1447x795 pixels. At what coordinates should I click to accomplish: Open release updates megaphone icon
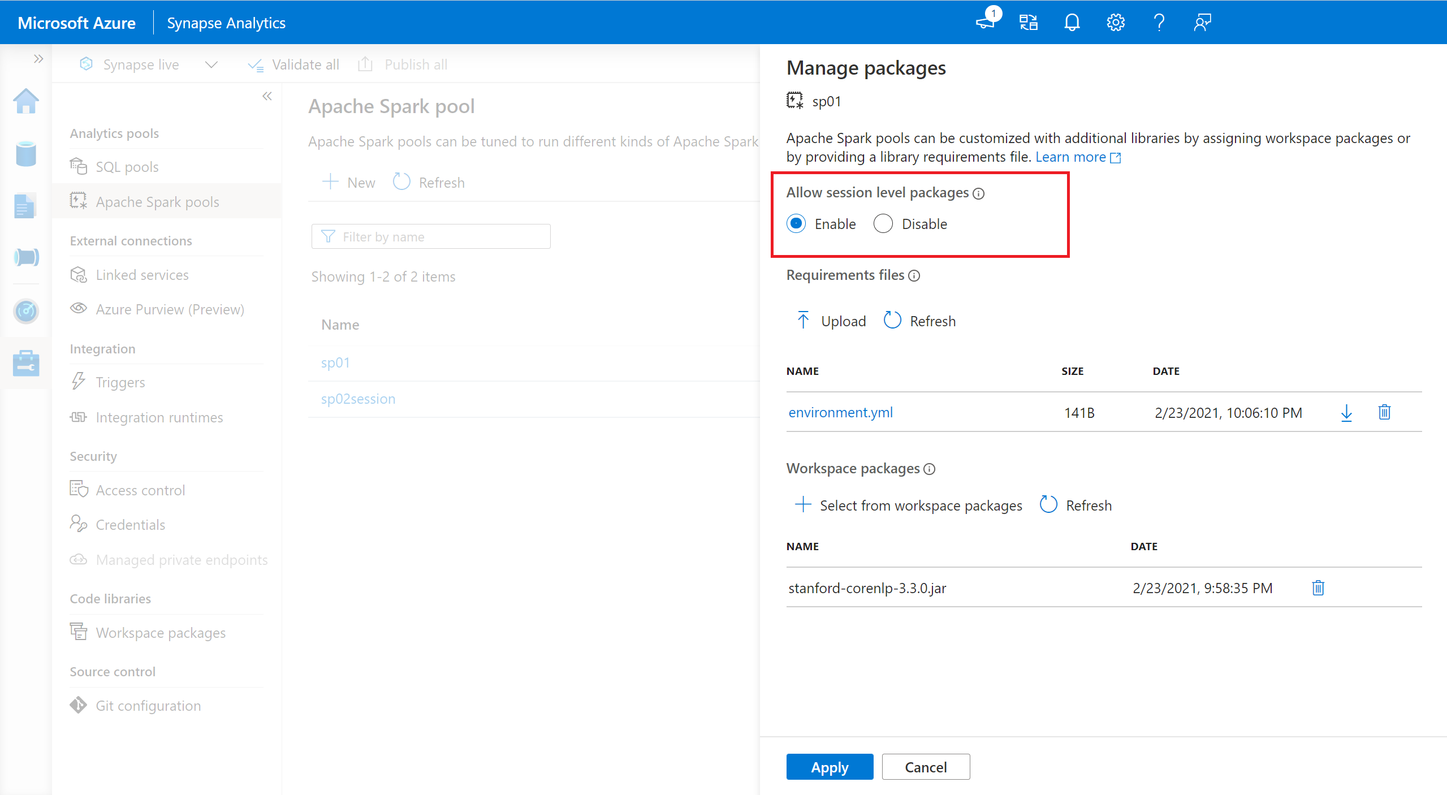click(x=986, y=23)
